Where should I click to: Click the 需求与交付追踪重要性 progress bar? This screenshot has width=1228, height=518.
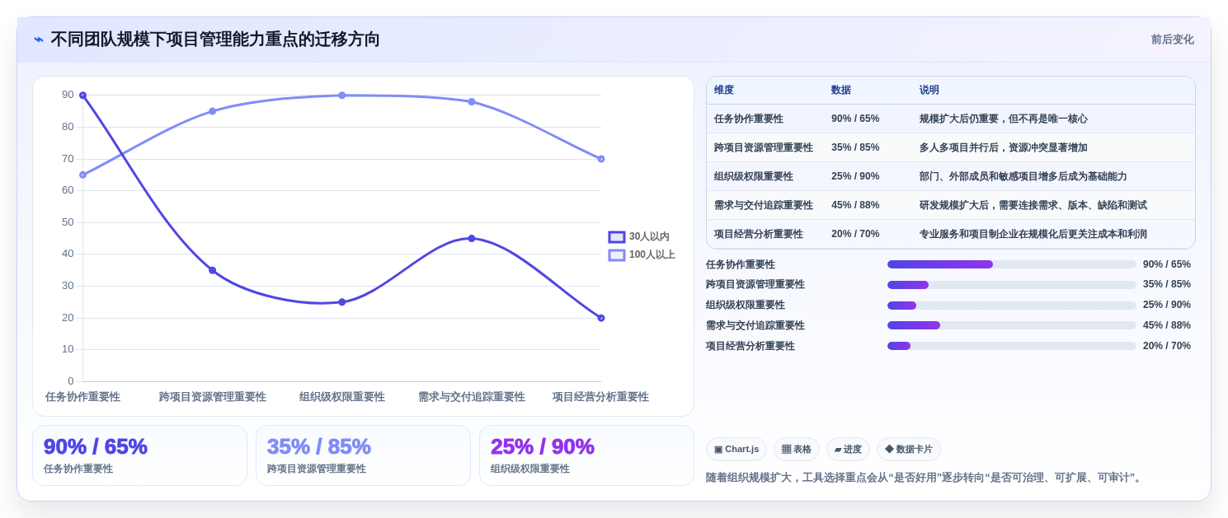coord(1012,325)
